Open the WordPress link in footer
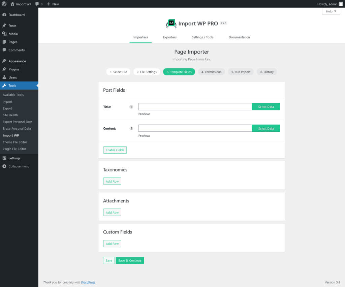This screenshot has width=345, height=287. coord(88,282)
